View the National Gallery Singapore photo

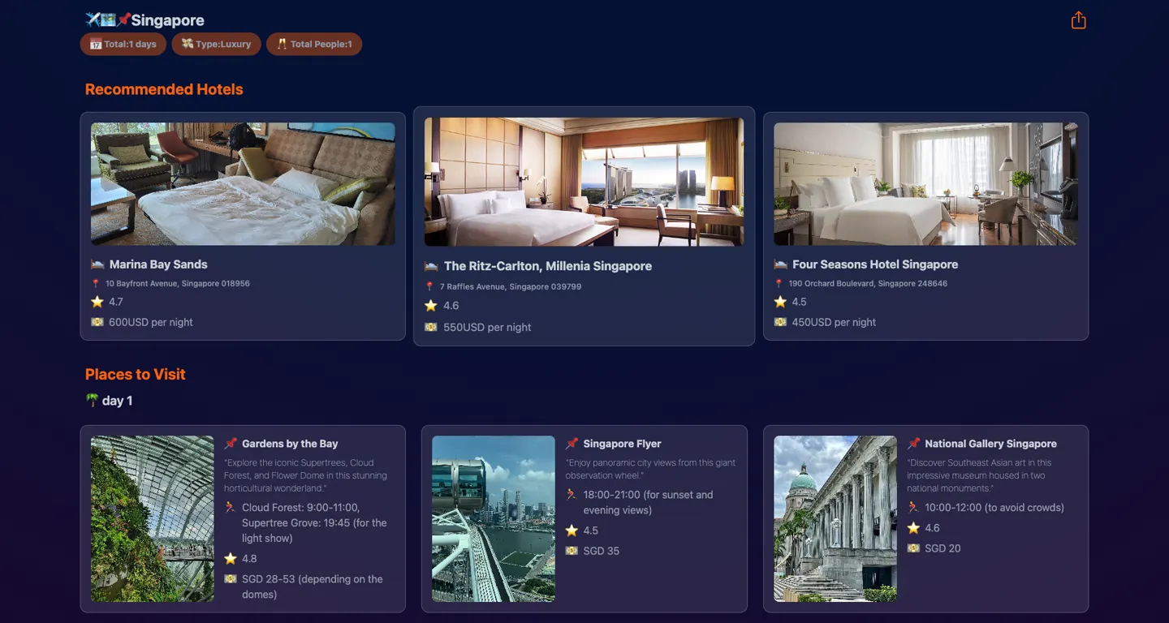[835, 519]
